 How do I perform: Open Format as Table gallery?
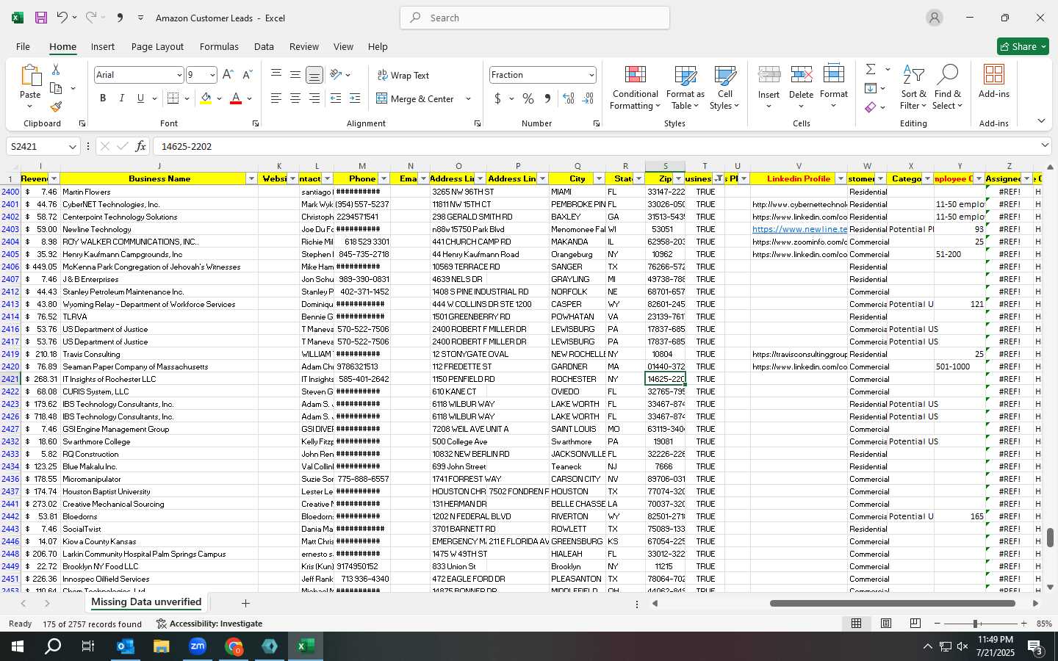(x=685, y=88)
